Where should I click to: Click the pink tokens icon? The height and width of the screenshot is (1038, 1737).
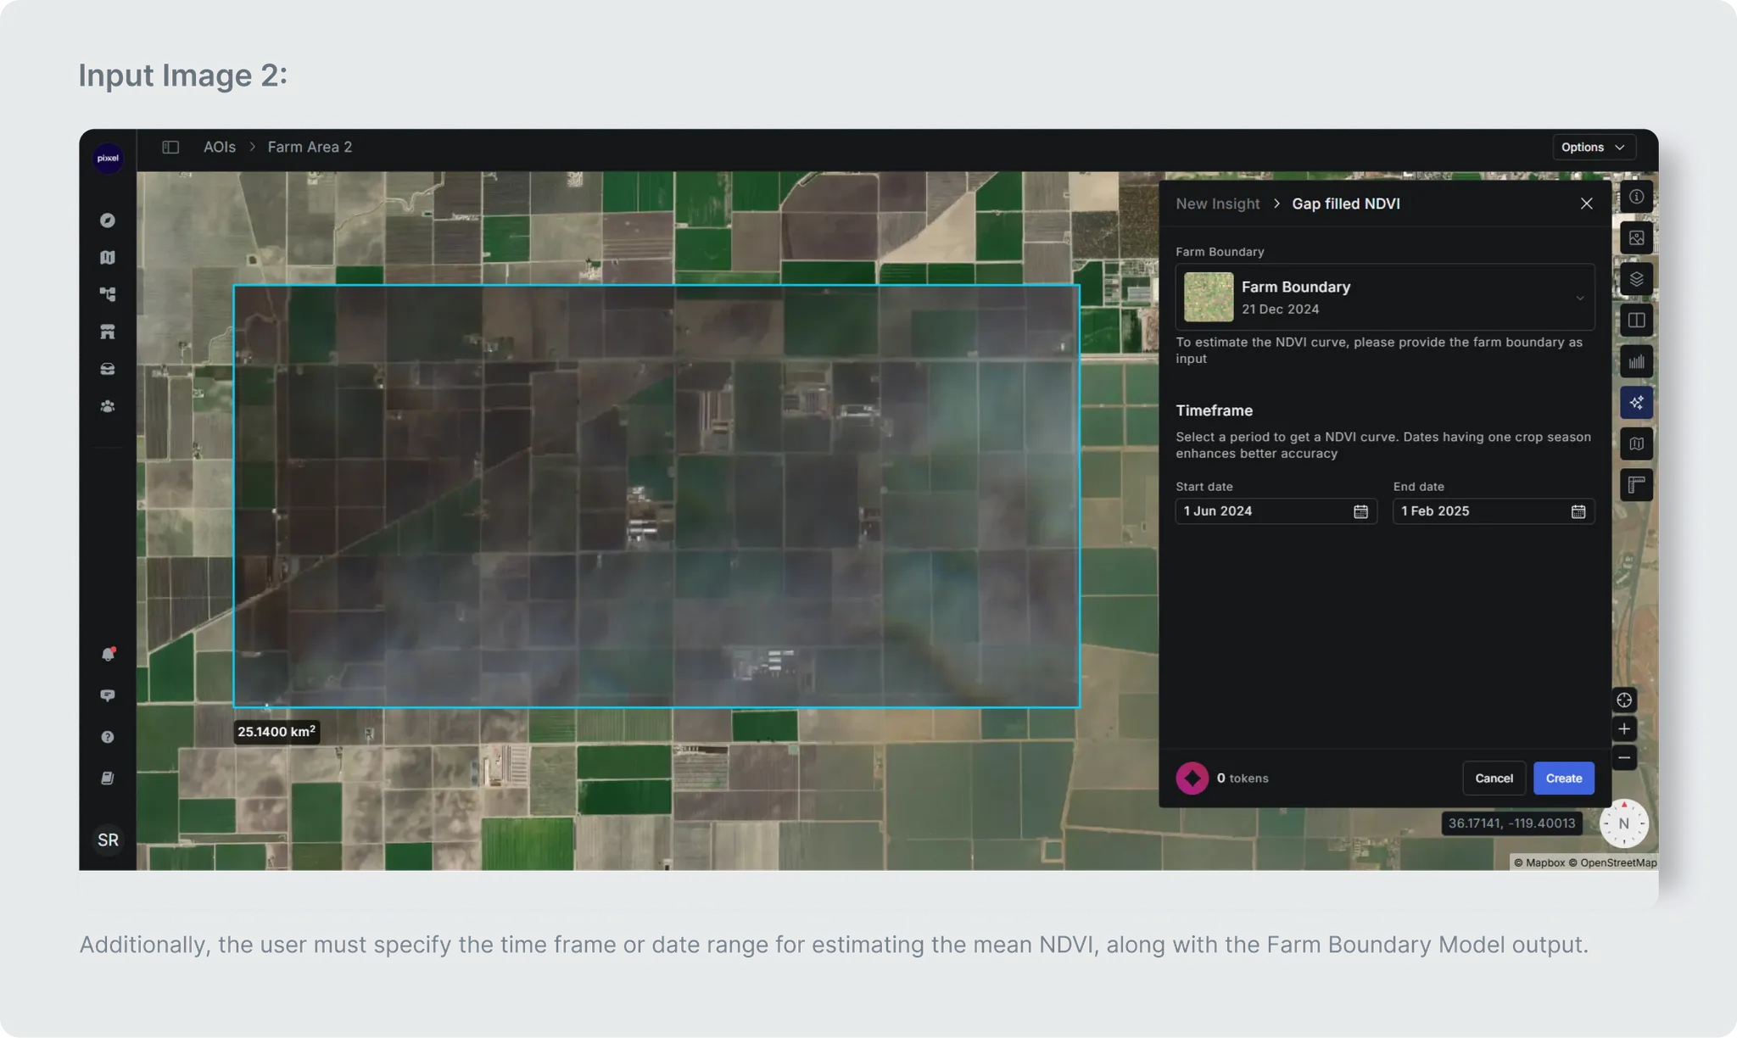click(x=1192, y=778)
